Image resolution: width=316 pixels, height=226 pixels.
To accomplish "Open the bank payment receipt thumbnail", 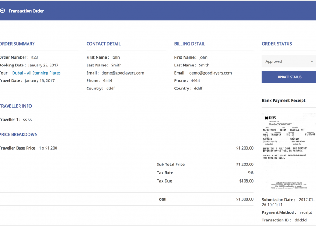I will 289,151.
